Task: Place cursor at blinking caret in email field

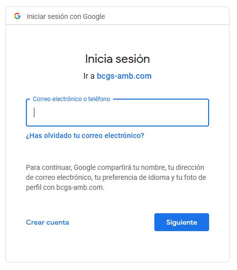Action: coord(34,112)
